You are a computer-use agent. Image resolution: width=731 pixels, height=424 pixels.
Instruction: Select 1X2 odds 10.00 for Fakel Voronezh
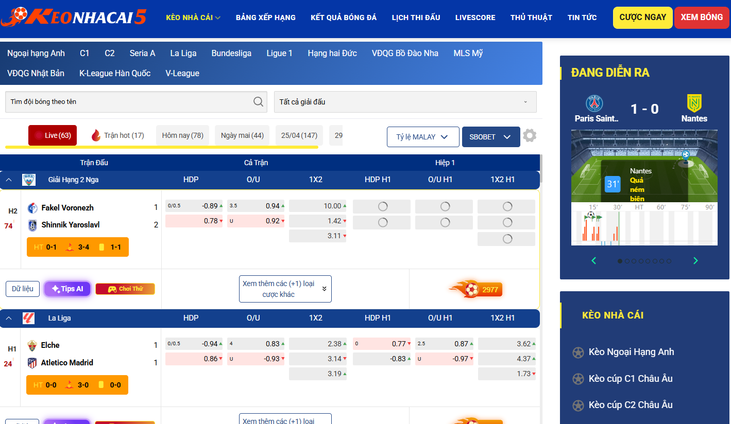pyautogui.click(x=318, y=206)
